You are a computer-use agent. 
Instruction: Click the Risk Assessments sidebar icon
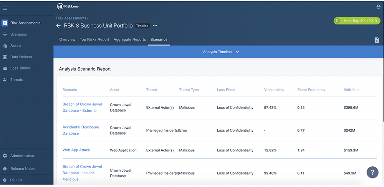pyautogui.click(x=5, y=23)
